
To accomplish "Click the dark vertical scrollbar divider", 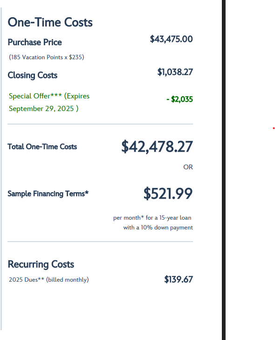I will [224, 170].
